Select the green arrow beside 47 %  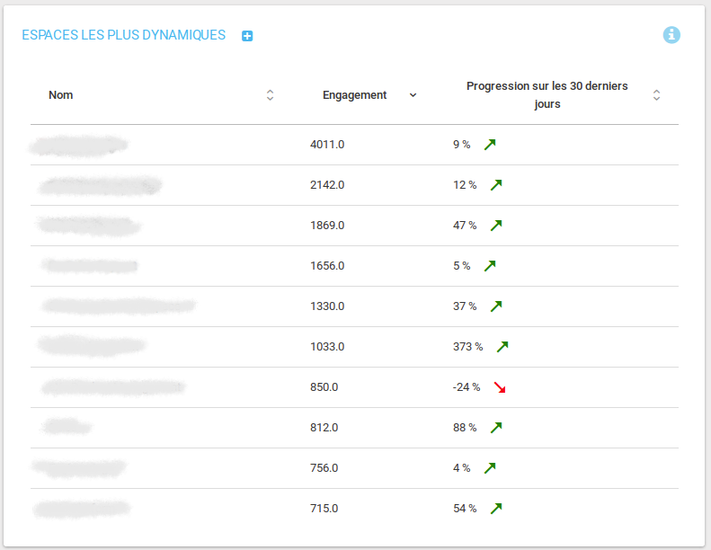pyautogui.click(x=495, y=226)
